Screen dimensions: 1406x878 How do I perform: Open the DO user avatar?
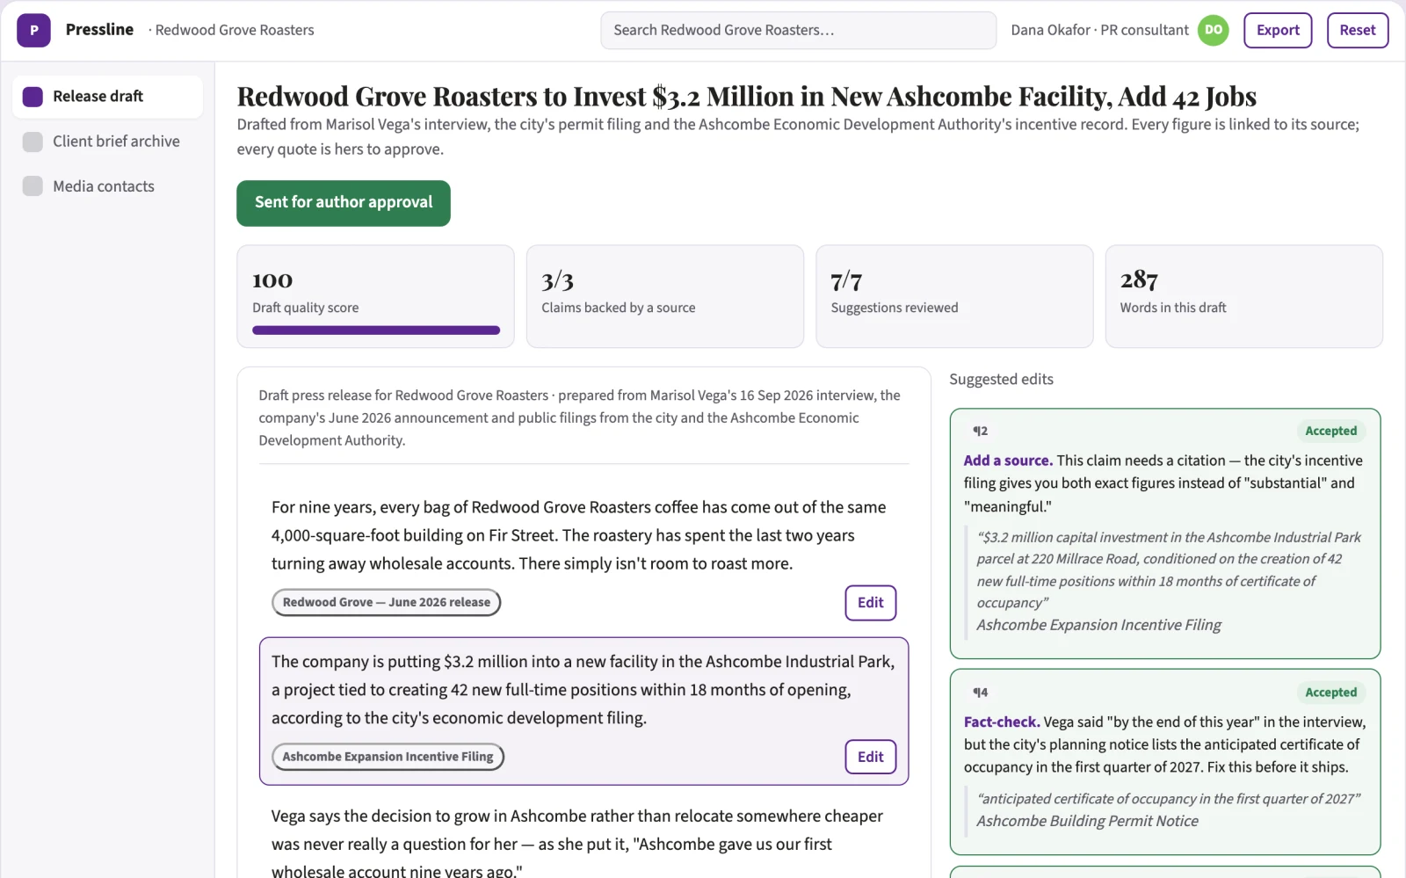(x=1213, y=30)
